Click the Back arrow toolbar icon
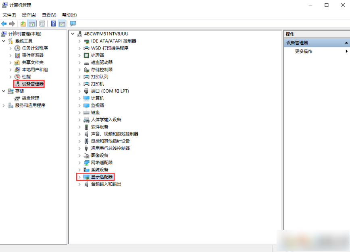350x252 pixels. point(4,24)
